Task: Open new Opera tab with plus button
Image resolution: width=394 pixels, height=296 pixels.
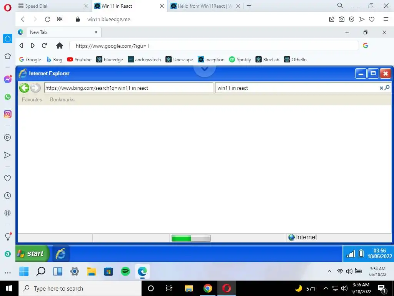Action: tap(249, 6)
